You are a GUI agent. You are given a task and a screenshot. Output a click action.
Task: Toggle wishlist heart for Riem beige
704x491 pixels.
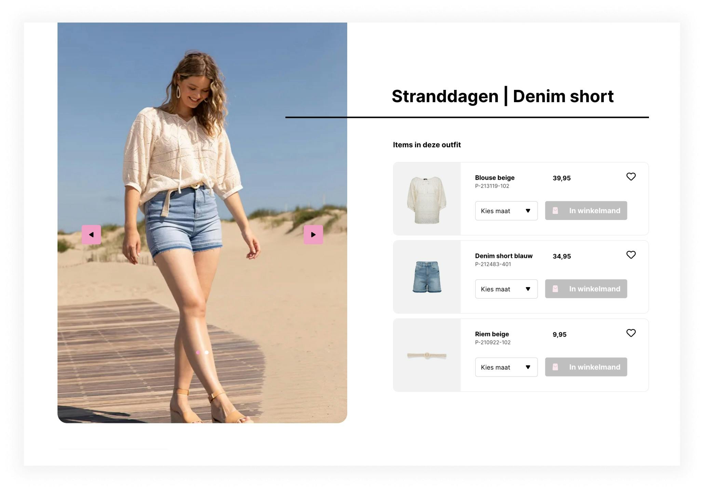coord(631,333)
